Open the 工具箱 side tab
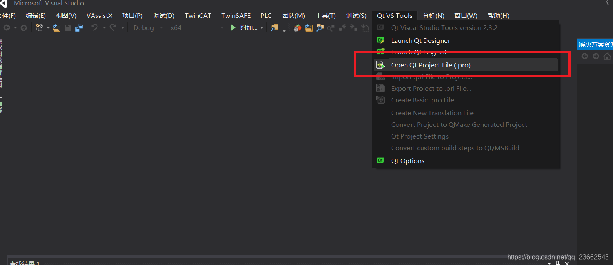Screen dimensions: 613x265 (x=1, y=104)
